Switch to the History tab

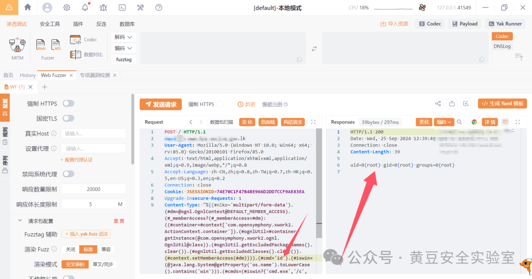(x=28, y=75)
